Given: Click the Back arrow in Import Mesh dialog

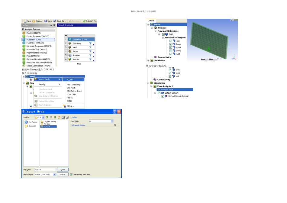Looking at the screenshot, I should [x=47, y=117].
